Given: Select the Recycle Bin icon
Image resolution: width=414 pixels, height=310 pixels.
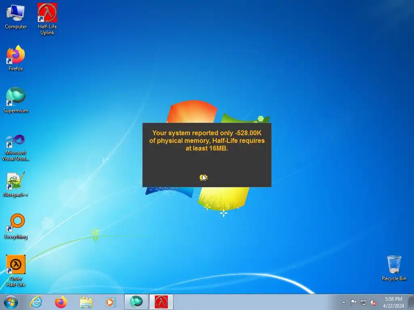Looking at the screenshot, I should click(x=394, y=268).
